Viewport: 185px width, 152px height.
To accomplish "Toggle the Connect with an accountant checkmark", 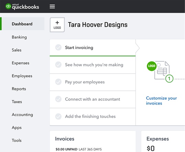I will click(x=58, y=99).
